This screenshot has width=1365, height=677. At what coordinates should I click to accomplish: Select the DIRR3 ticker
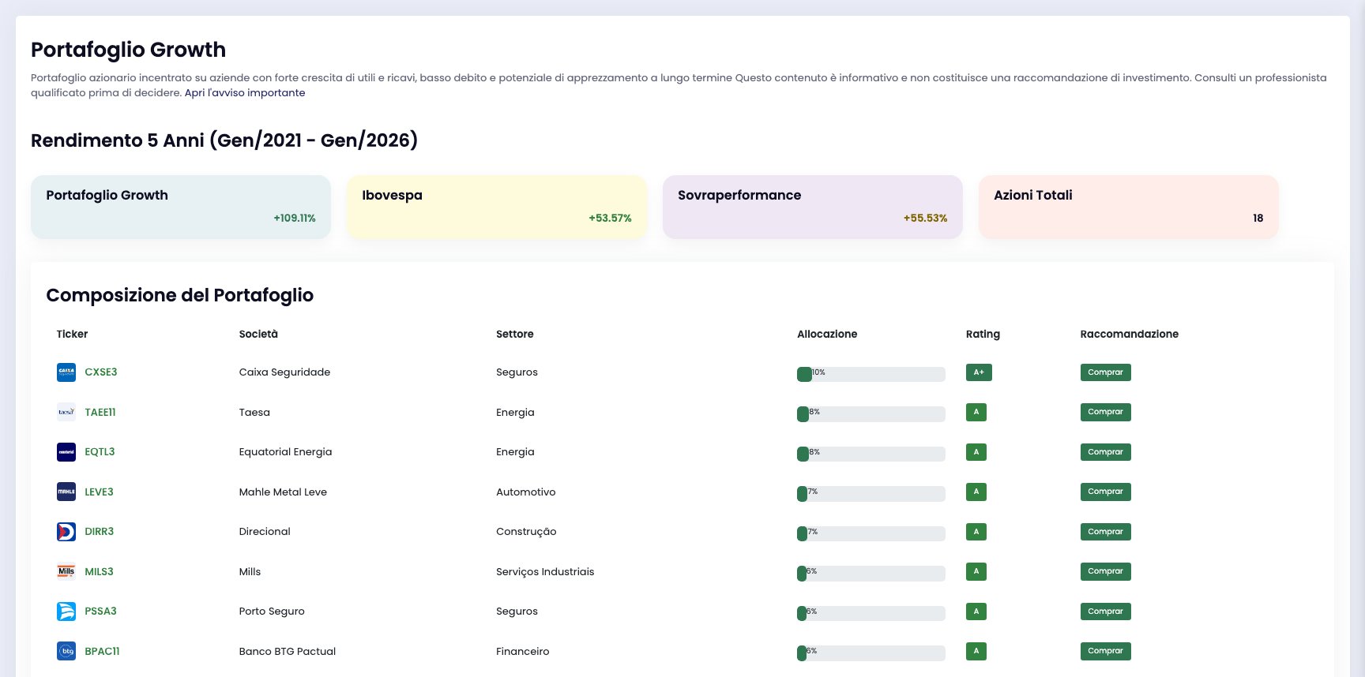[99, 532]
